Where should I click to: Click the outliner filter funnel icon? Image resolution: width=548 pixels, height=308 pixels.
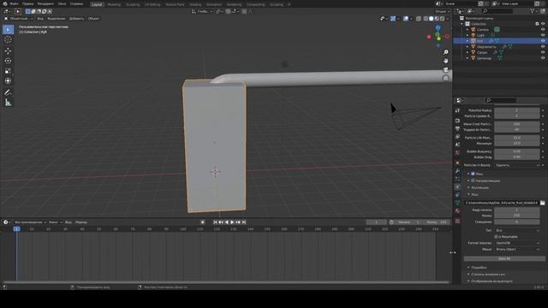pos(533,11)
